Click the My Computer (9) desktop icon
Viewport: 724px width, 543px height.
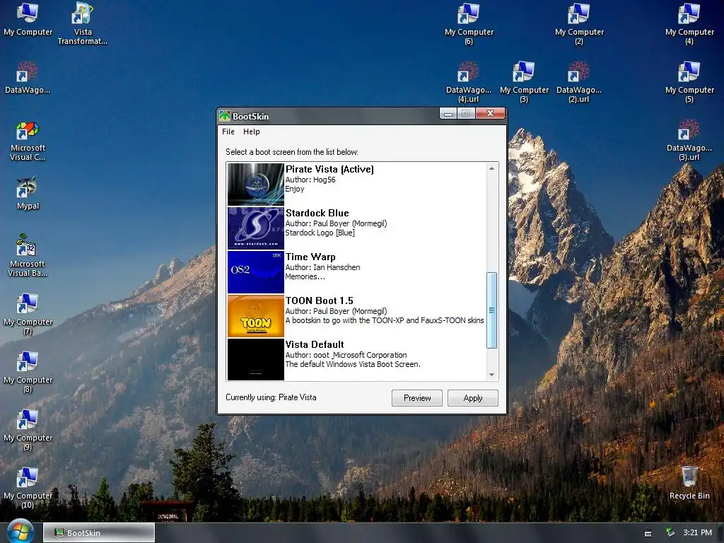coord(28,430)
